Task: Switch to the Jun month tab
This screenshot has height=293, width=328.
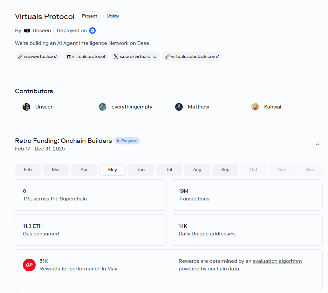Action: pyautogui.click(x=141, y=170)
